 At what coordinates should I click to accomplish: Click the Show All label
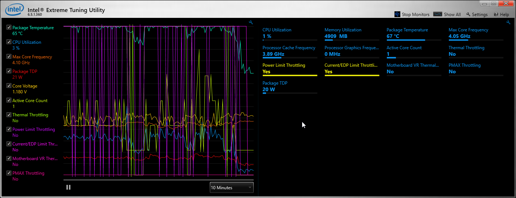pyautogui.click(x=452, y=15)
